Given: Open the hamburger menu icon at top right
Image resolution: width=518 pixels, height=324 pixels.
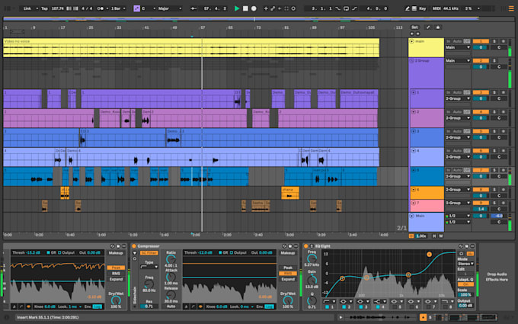Looking at the screenshot, I should pos(511,8).
